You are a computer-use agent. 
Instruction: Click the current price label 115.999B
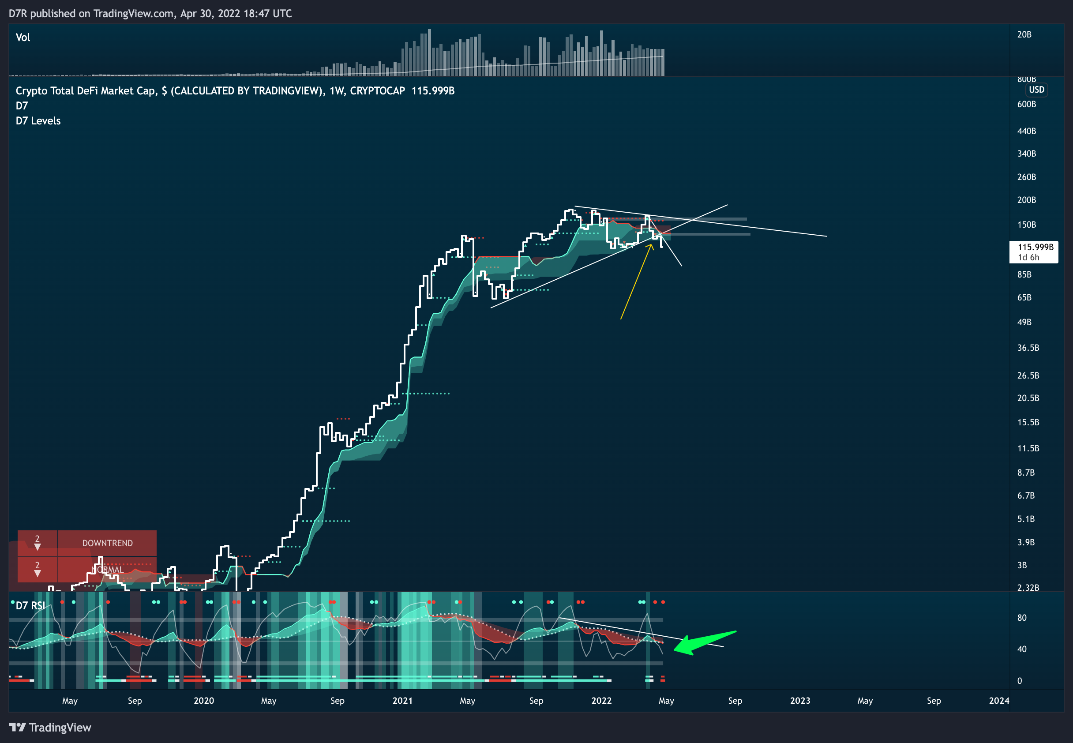pyautogui.click(x=1033, y=252)
